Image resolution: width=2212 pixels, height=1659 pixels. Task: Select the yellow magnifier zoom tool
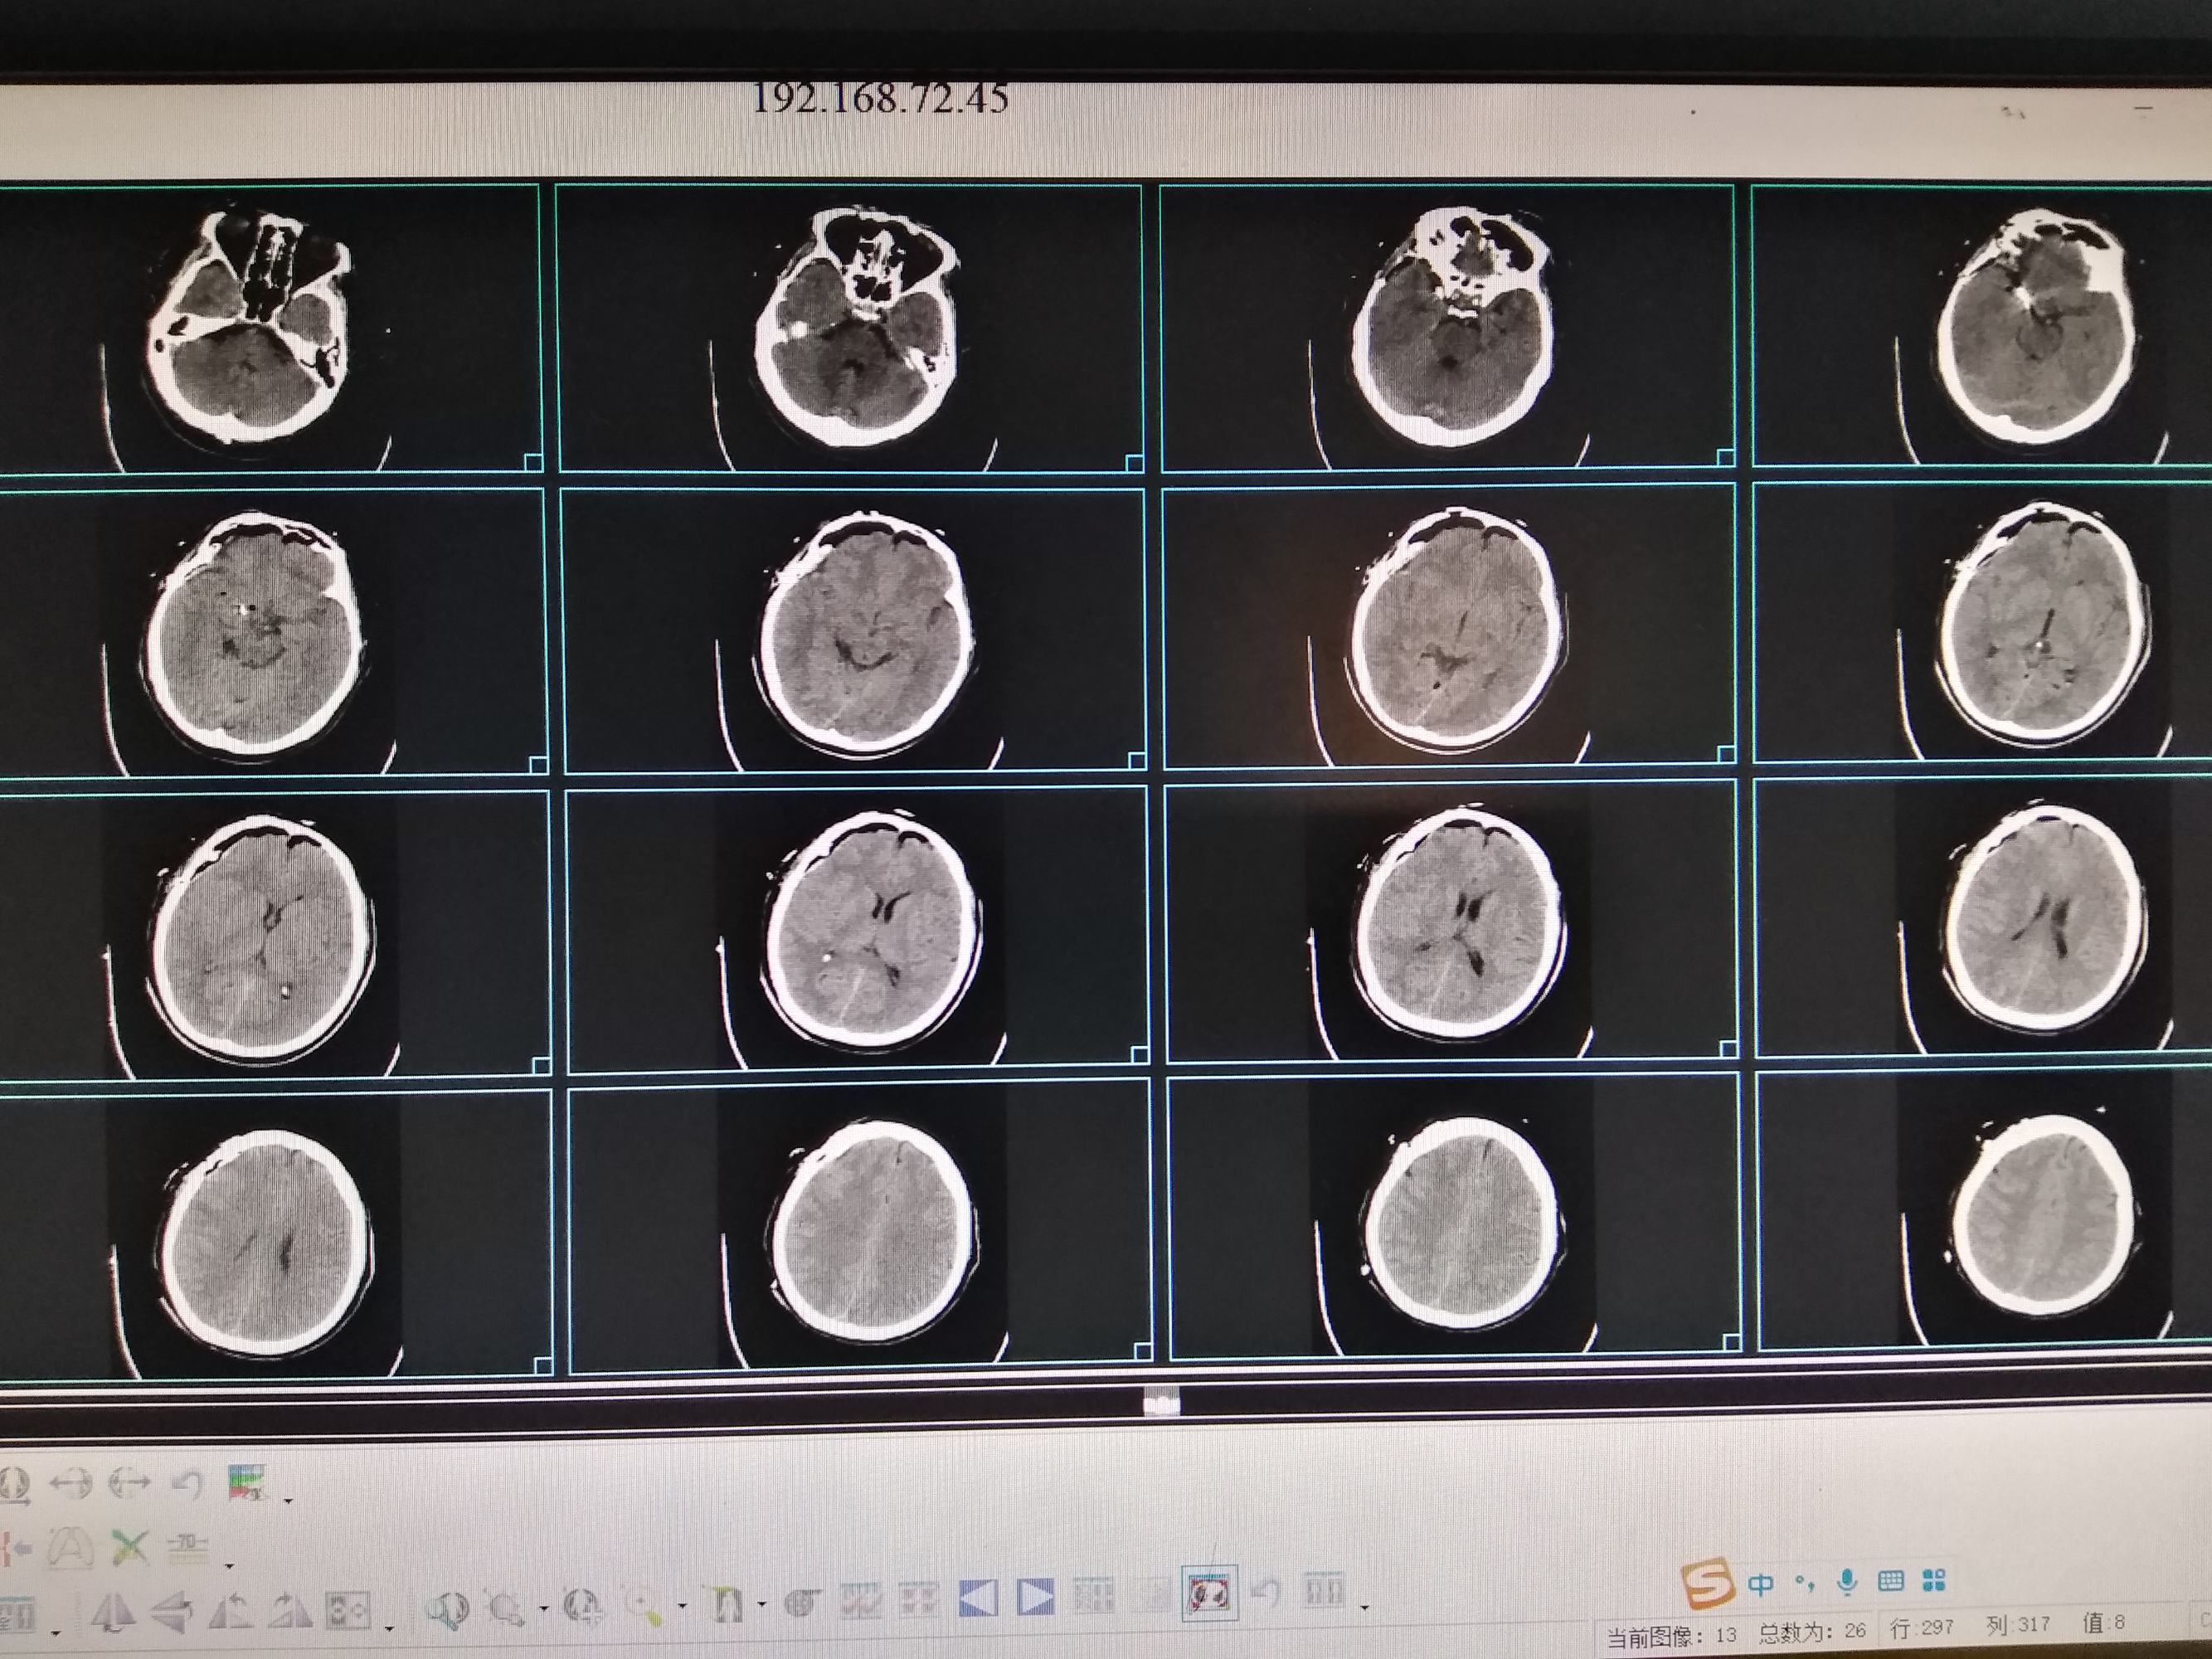click(642, 1604)
